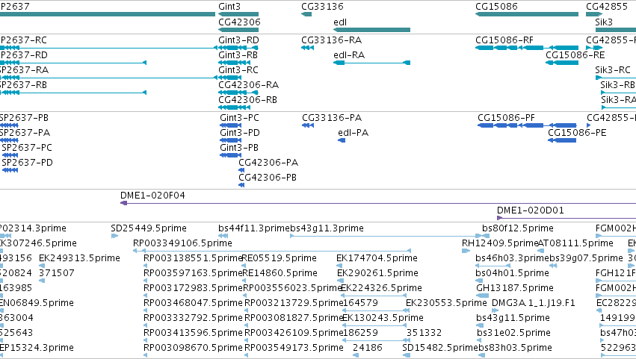
Task: Click the Gint3-PD protein label
Action: pos(240,133)
